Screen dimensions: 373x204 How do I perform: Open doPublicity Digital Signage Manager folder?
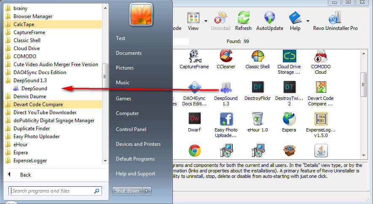[54, 120]
